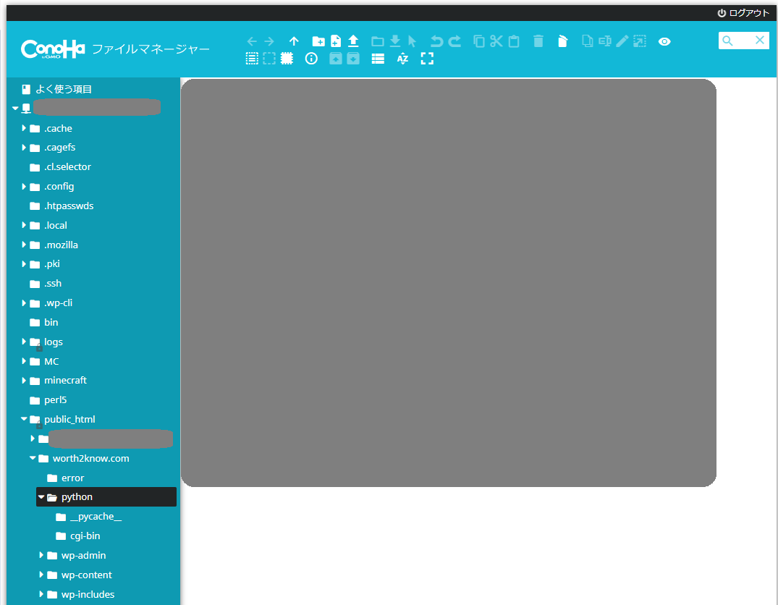Image resolution: width=778 pixels, height=605 pixels.
Task: Expand the wp-content folder arrow
Action: pyautogui.click(x=41, y=575)
